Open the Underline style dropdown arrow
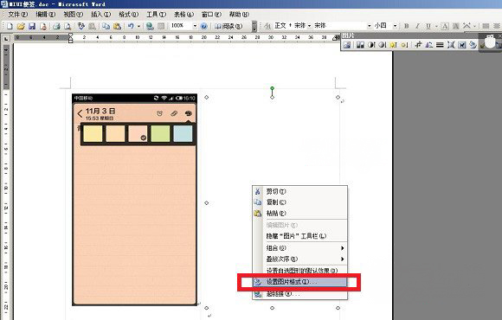This screenshot has height=320, width=502. 436,26
